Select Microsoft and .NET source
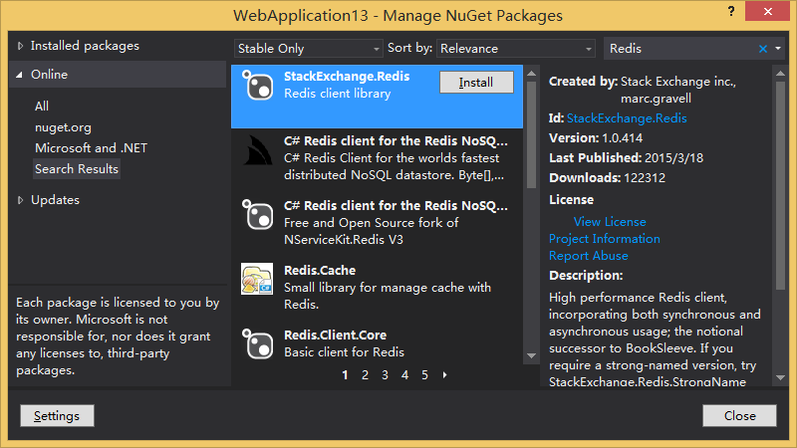Screen dimensions: 797x448 coord(91,147)
